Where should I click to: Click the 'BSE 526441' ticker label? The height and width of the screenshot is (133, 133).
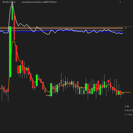(x=51, y=2)
